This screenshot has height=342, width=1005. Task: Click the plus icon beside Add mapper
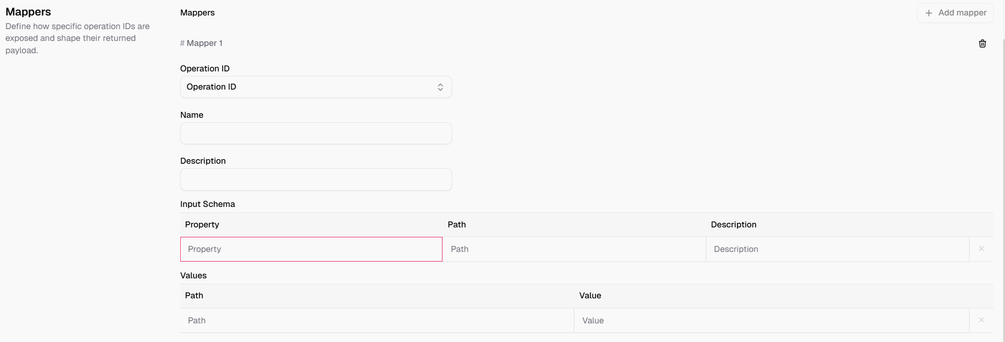[x=929, y=13]
